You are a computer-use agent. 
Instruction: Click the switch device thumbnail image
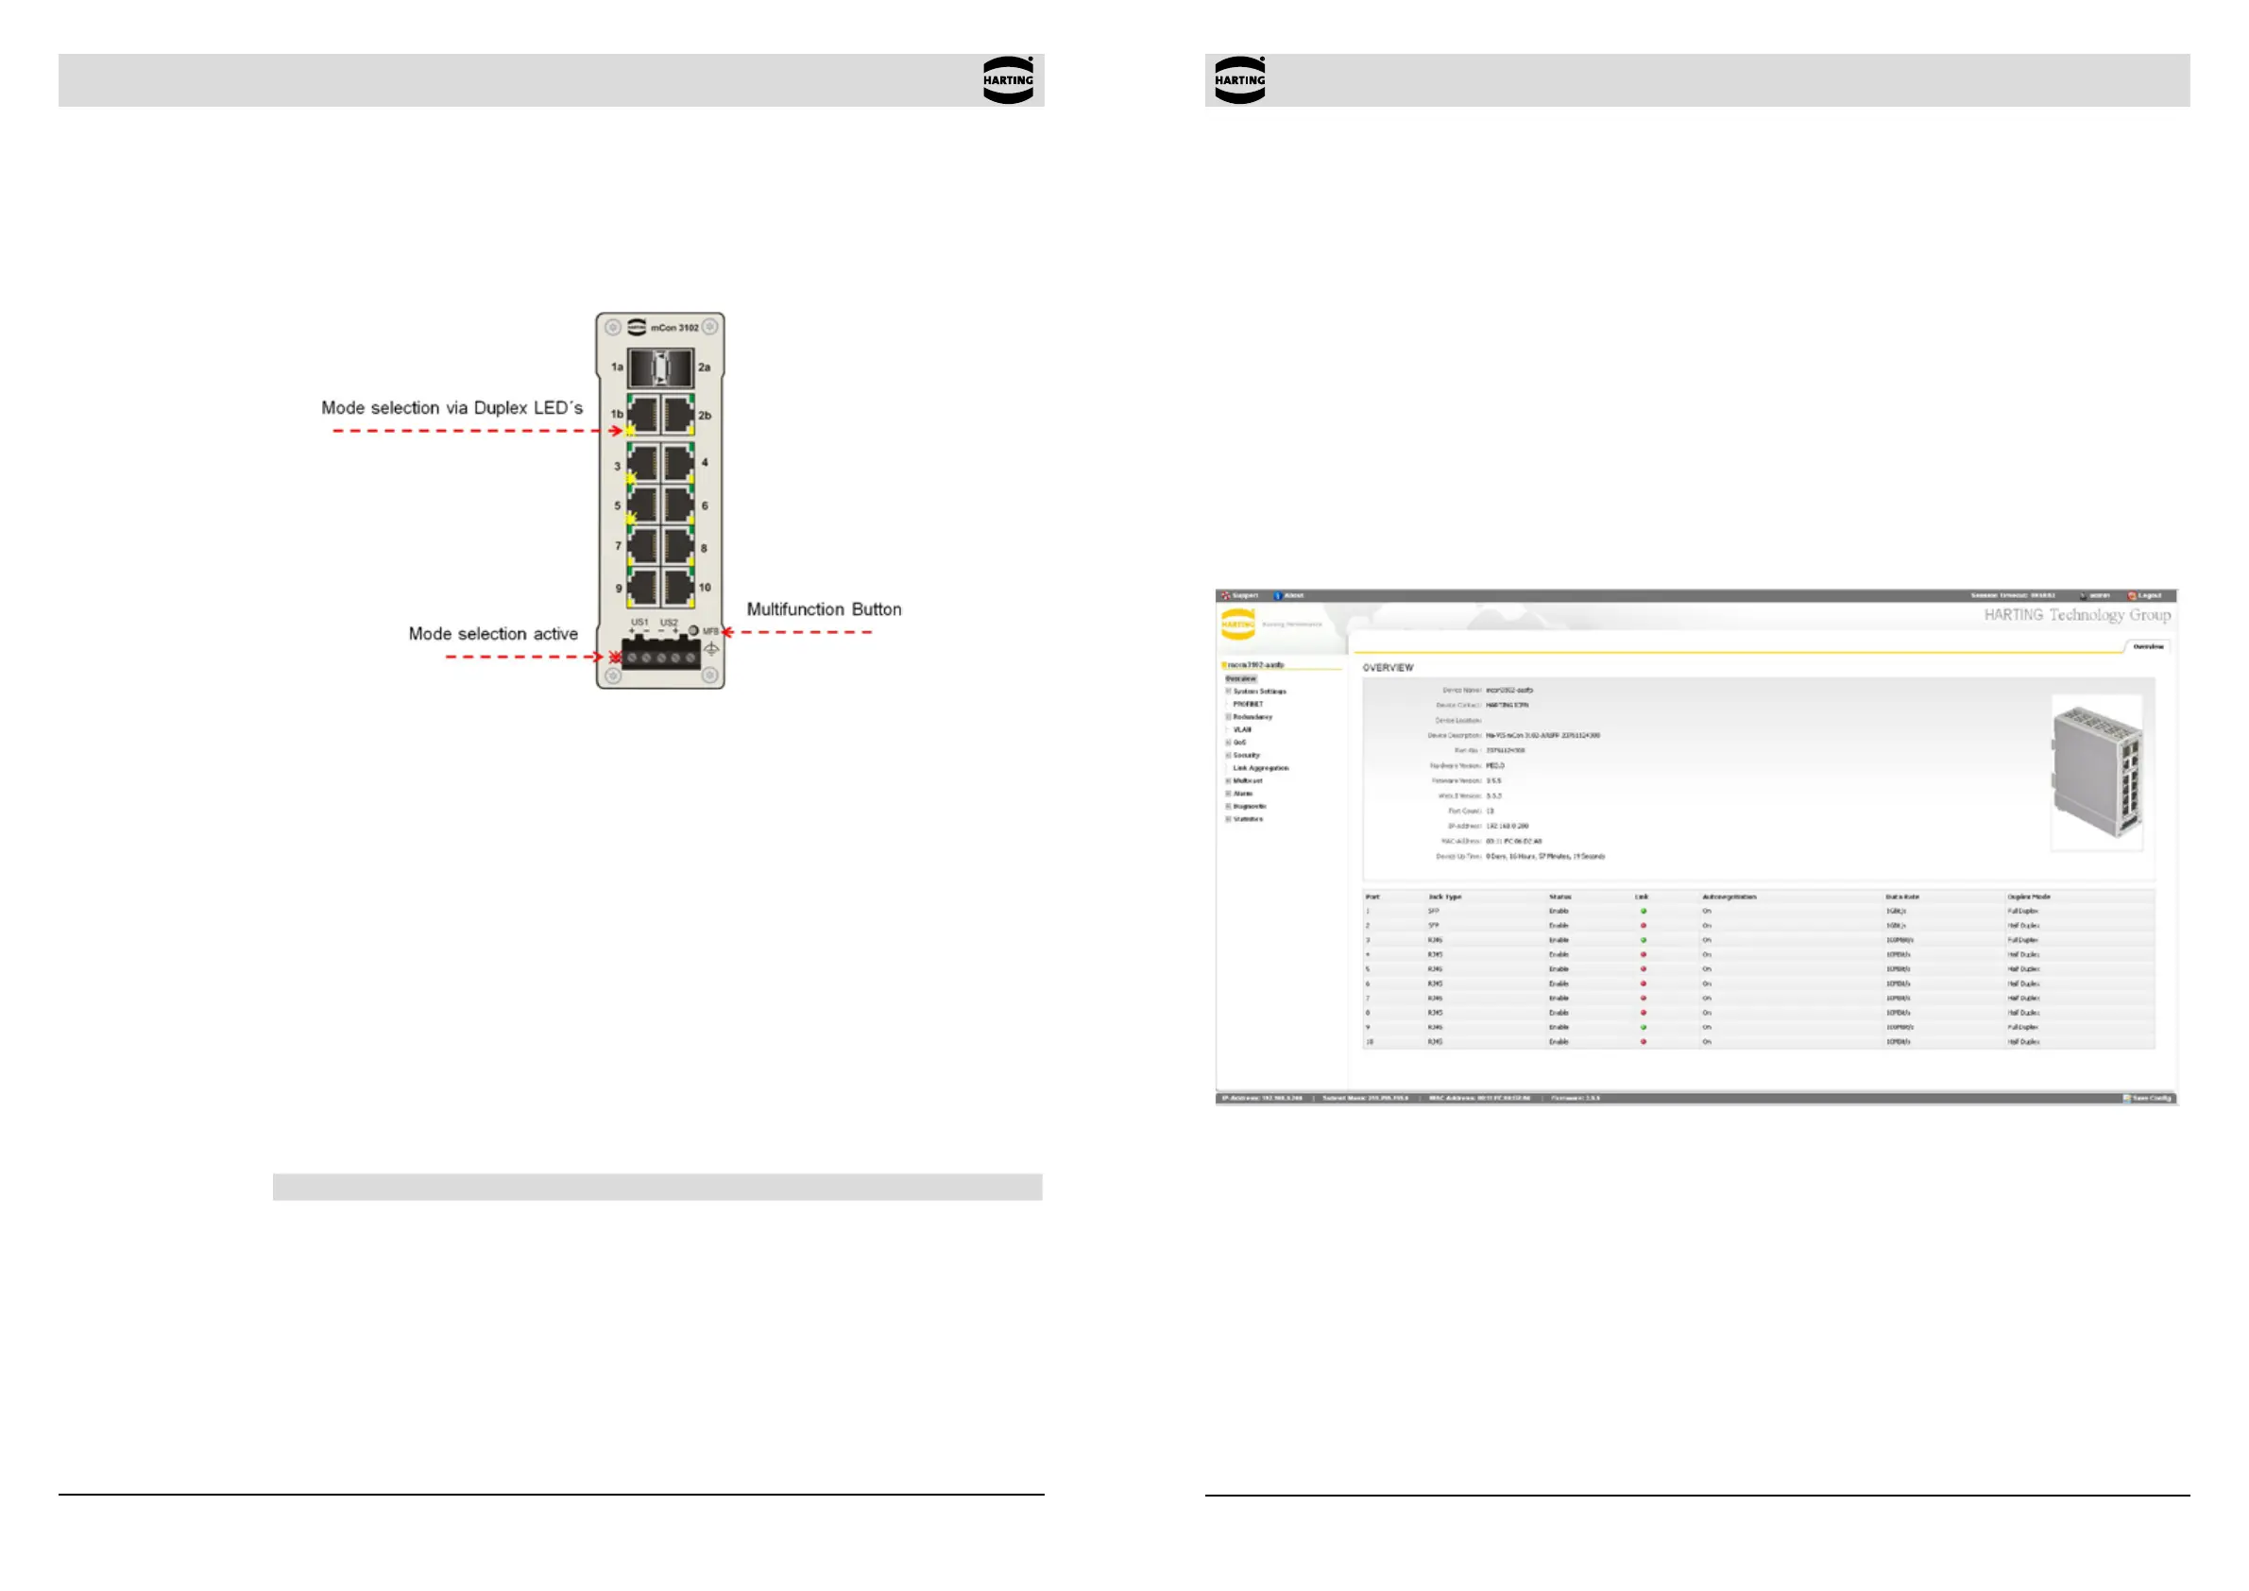pyautogui.click(x=2097, y=772)
